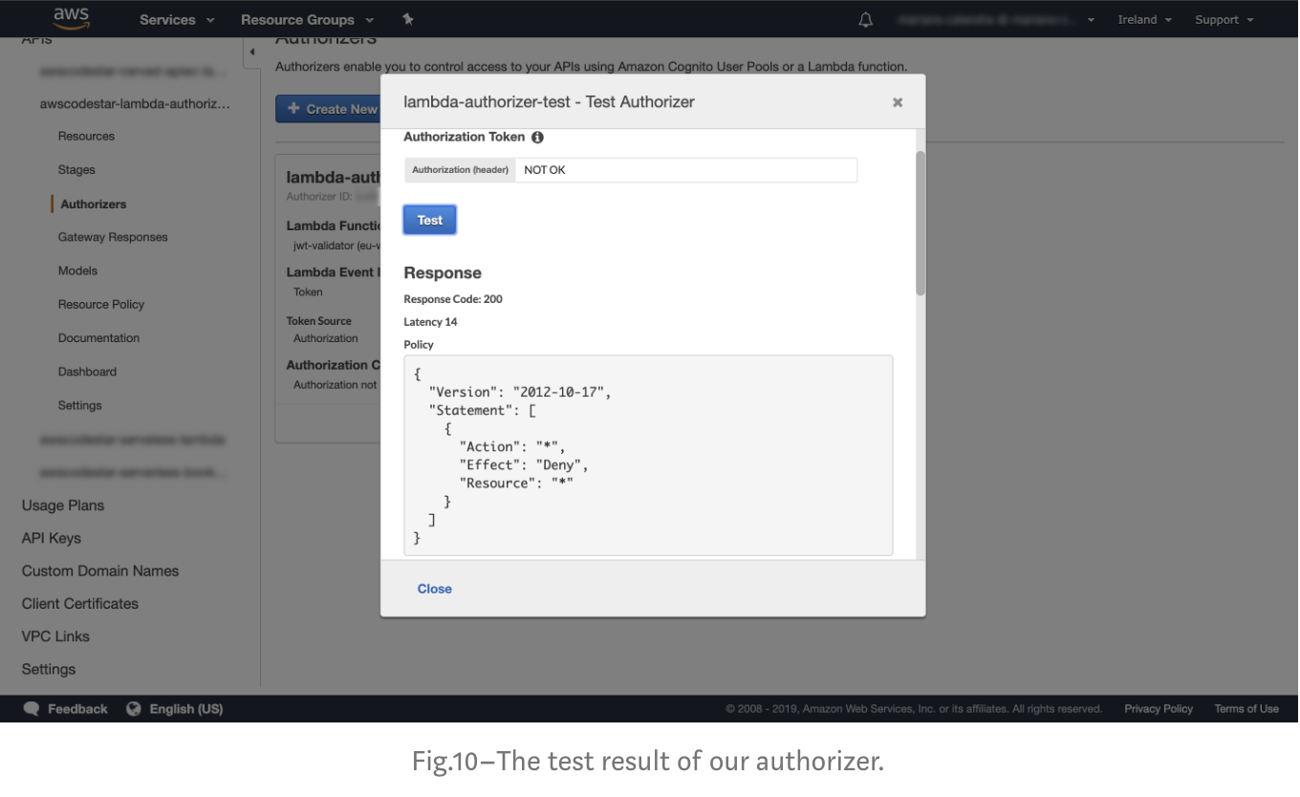Click the AWS logo home icon

[x=72, y=18]
